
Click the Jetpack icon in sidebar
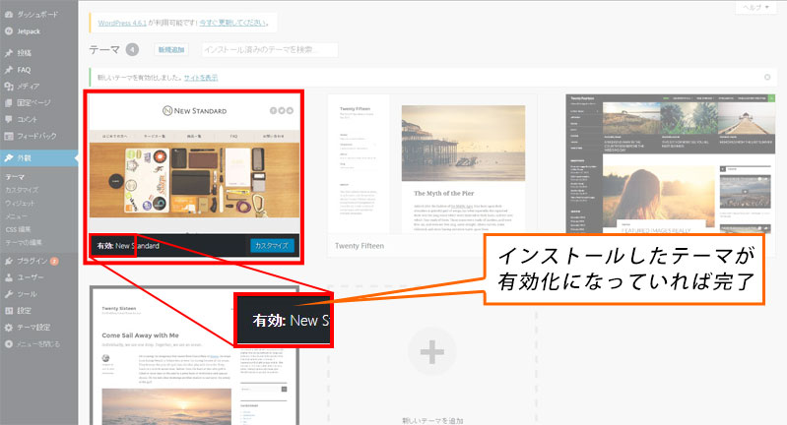(x=9, y=33)
